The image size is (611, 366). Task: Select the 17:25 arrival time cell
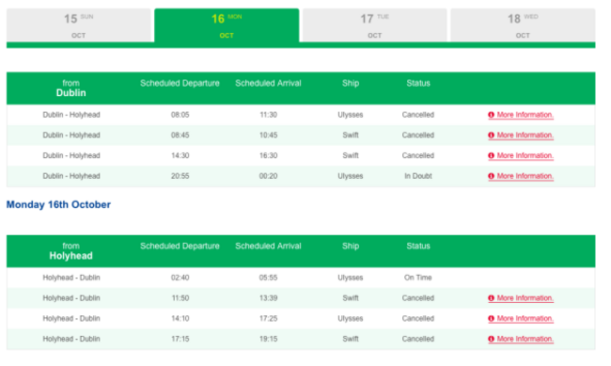(268, 318)
